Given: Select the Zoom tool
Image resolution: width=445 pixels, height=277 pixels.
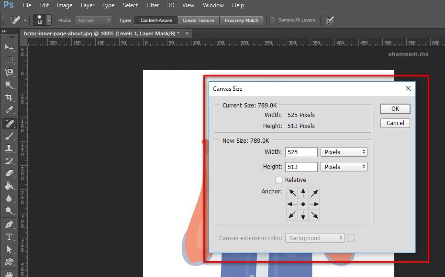Looking at the screenshot, I should point(9,211).
